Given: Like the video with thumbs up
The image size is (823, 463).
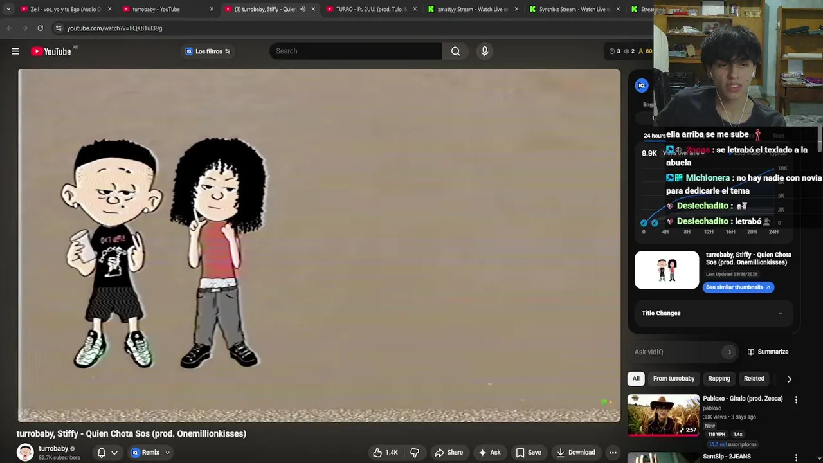Looking at the screenshot, I should (x=385, y=453).
